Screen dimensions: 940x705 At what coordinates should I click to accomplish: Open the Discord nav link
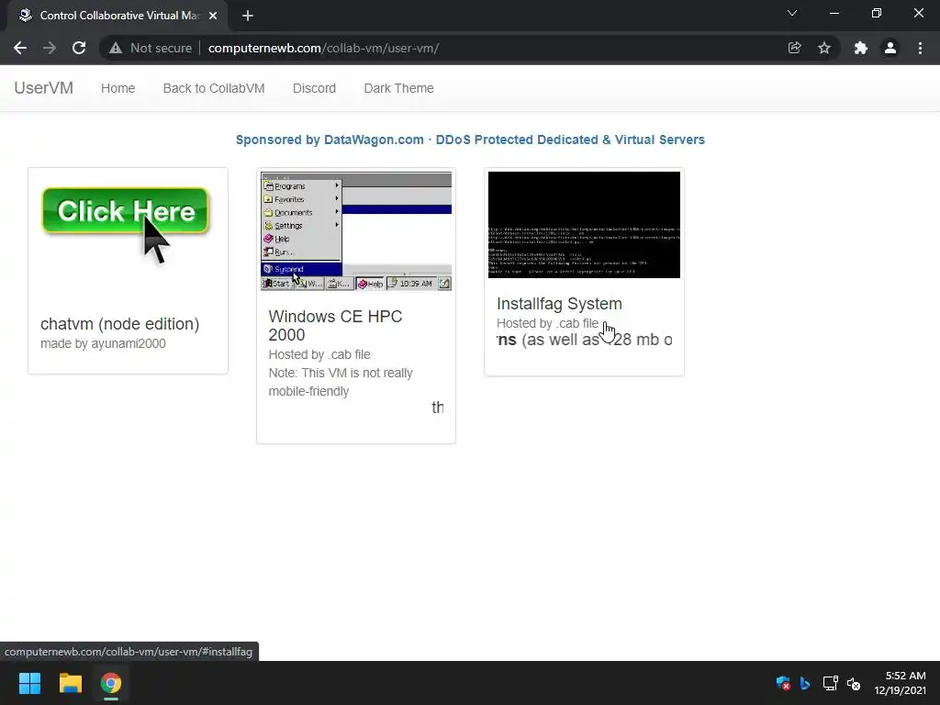click(x=314, y=88)
